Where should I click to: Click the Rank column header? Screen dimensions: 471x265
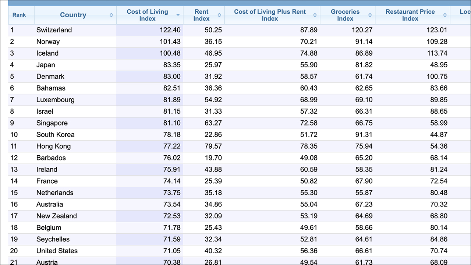19,15
